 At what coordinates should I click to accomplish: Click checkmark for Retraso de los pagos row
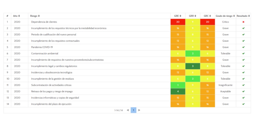coord(243,91)
